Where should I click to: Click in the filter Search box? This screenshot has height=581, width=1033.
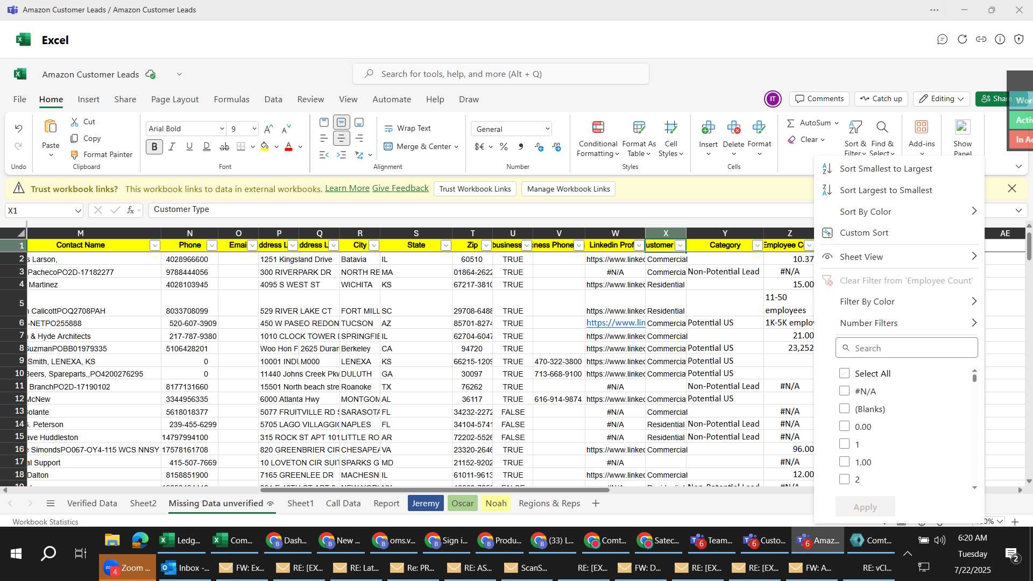tap(907, 348)
